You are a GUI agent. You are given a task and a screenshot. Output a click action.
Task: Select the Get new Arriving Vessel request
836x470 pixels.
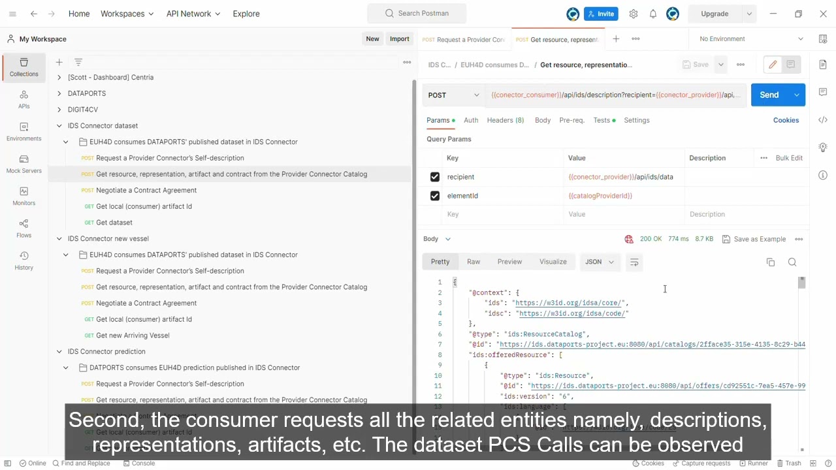(133, 336)
